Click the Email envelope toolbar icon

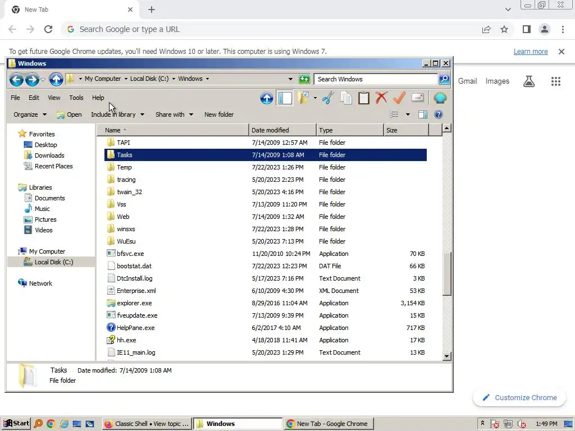[x=418, y=98]
